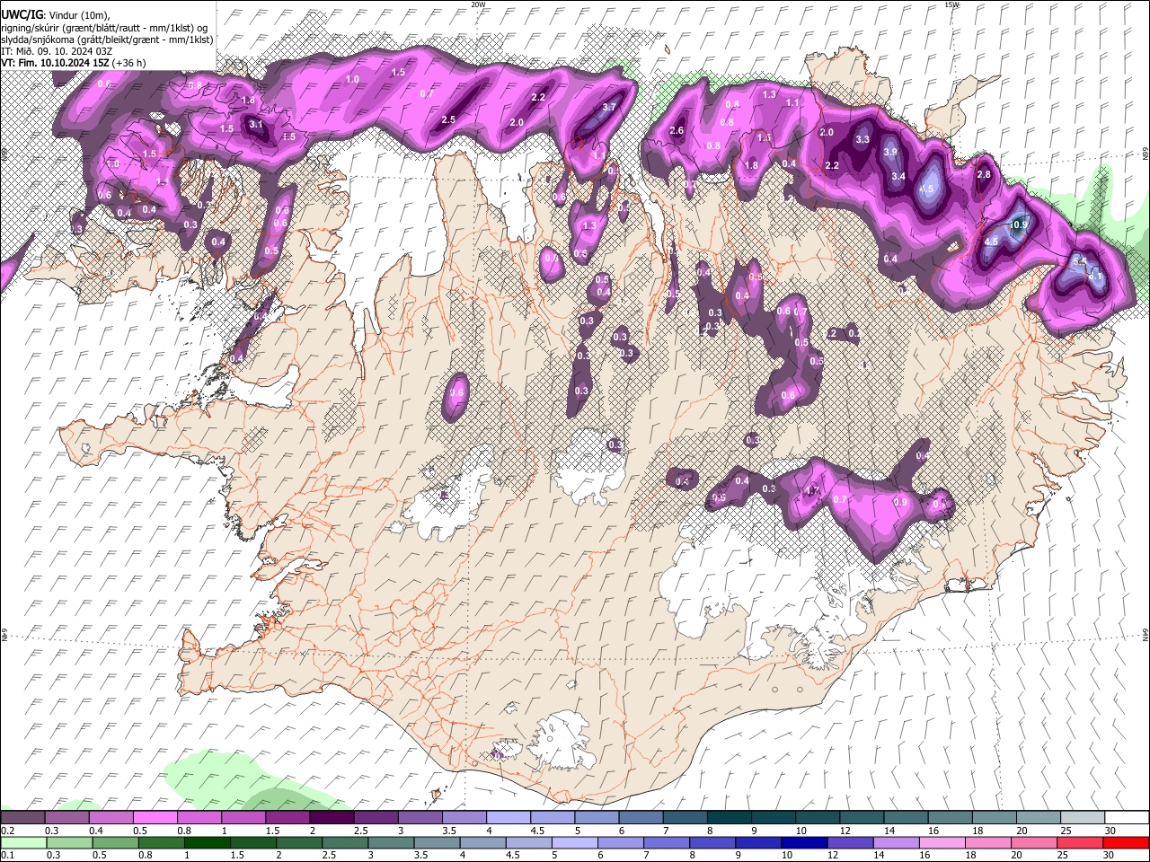
Task: Pick the gray-green 3 swatch in the lower legend row
Action: pyautogui.click(x=391, y=842)
